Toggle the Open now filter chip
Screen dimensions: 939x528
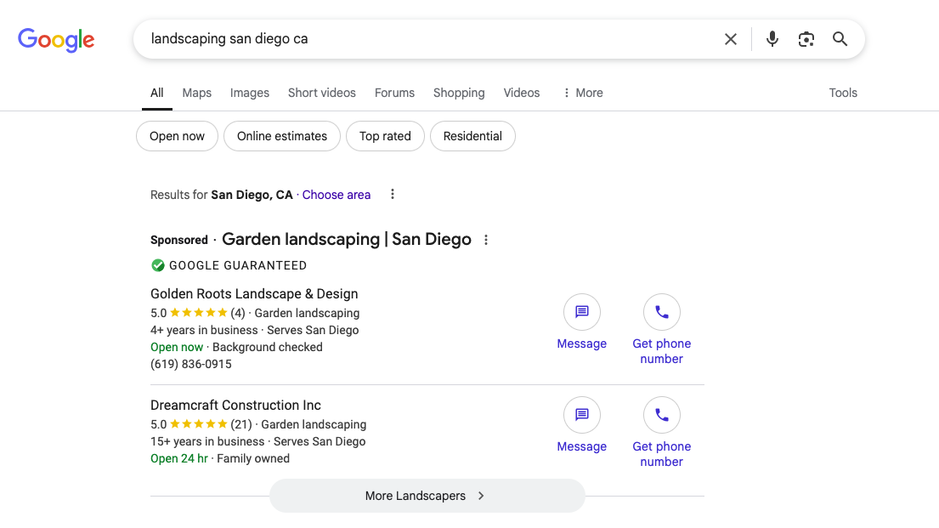click(x=178, y=136)
